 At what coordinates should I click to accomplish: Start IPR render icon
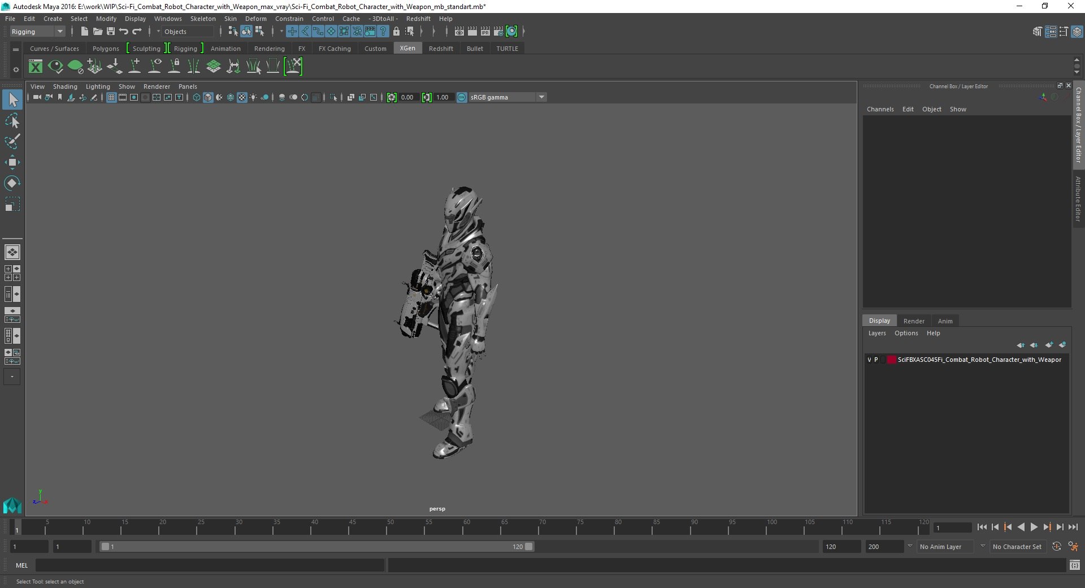485,32
